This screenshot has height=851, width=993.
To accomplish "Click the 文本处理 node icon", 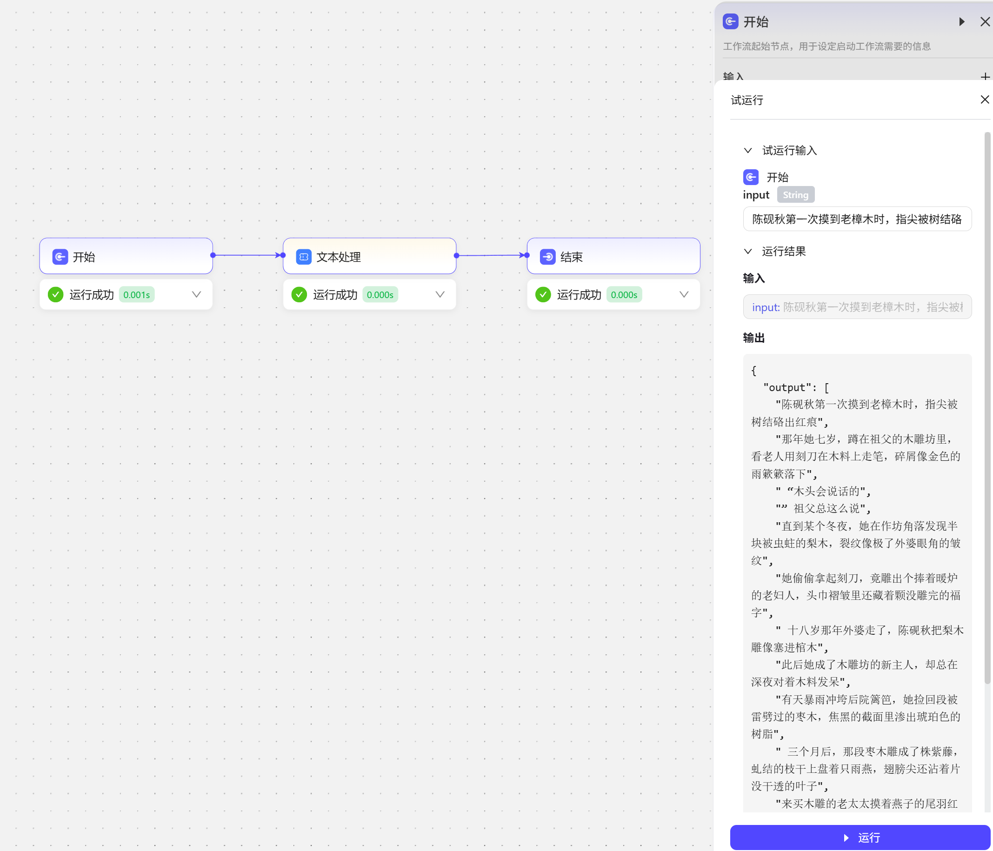I will pos(303,257).
